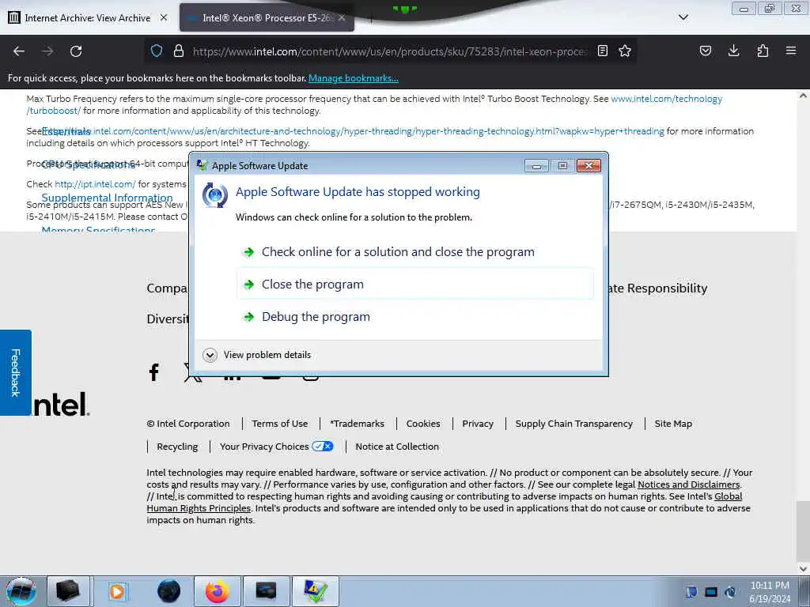Open the http://ipt.intel.com/ link

tap(95, 184)
